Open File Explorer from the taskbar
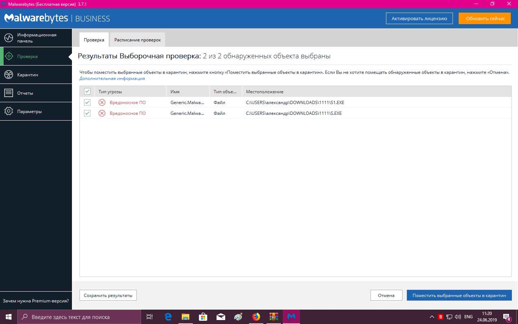 [186, 317]
